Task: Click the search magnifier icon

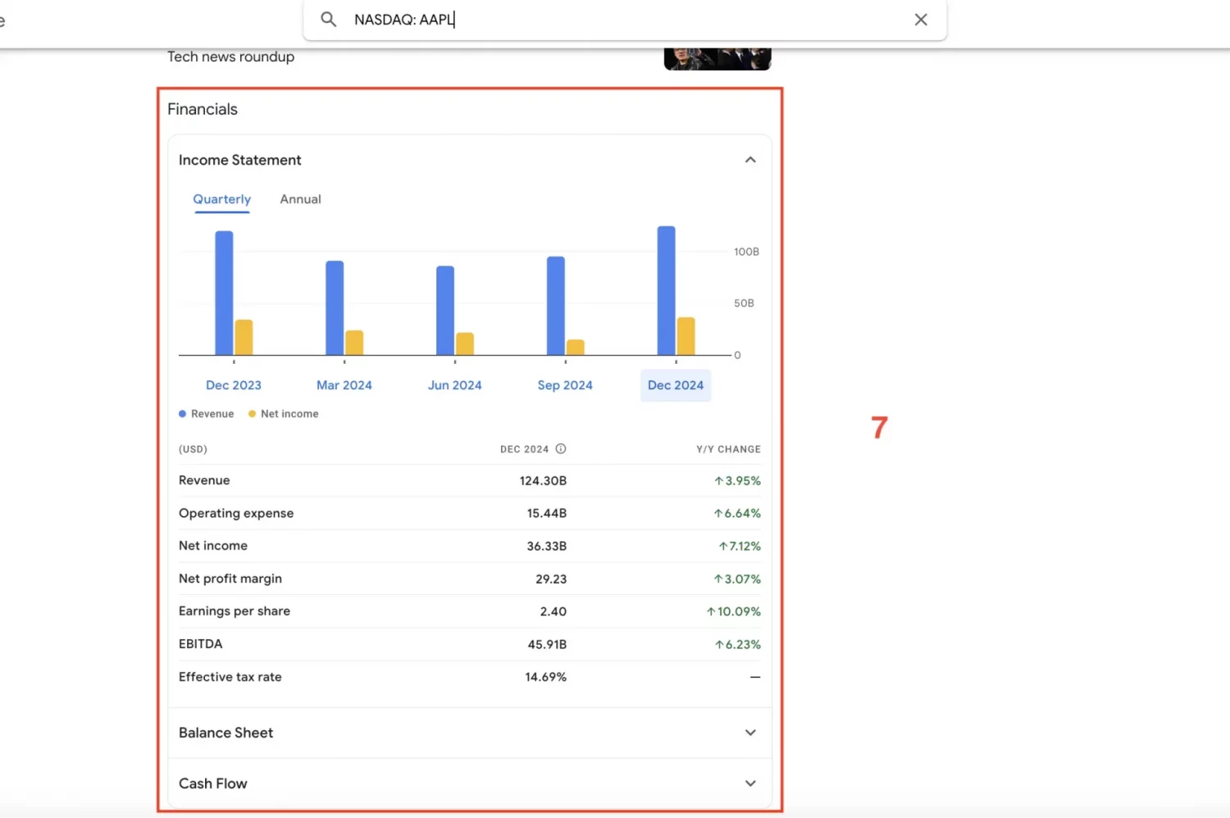Action: (x=328, y=19)
